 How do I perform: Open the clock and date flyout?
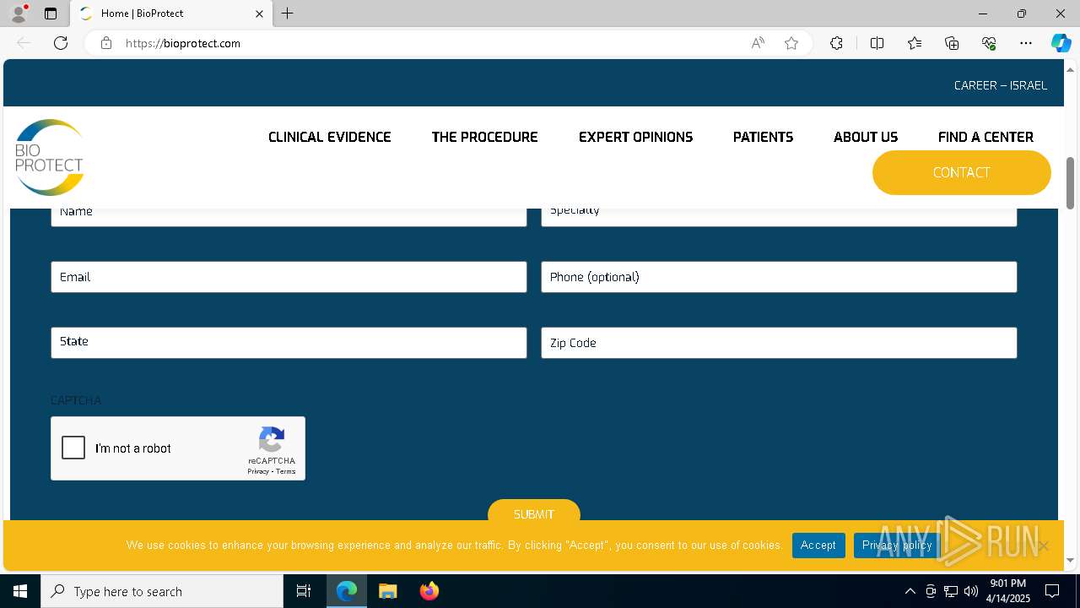pos(1008,591)
